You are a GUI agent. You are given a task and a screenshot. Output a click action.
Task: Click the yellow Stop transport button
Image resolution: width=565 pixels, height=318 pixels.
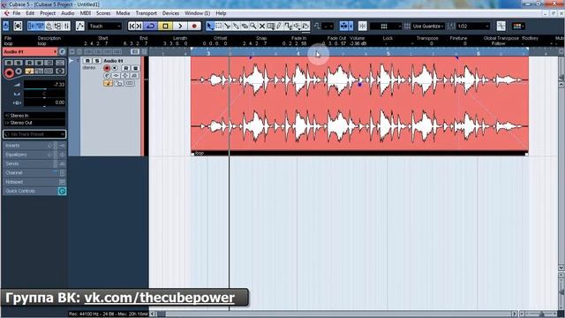[165, 26]
